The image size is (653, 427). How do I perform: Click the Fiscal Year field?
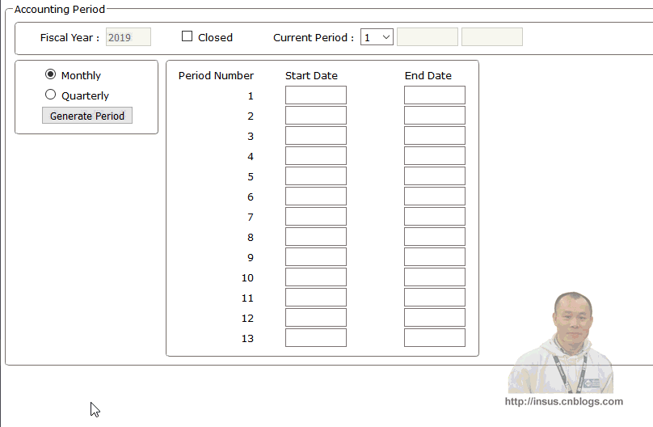pyautogui.click(x=128, y=37)
